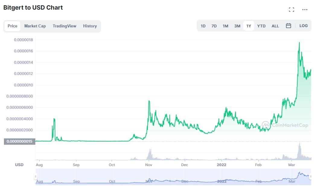Image resolution: width=316 pixels, height=186 pixels.
Task: Click the 0.0000000015 price label
Action: 20,141
